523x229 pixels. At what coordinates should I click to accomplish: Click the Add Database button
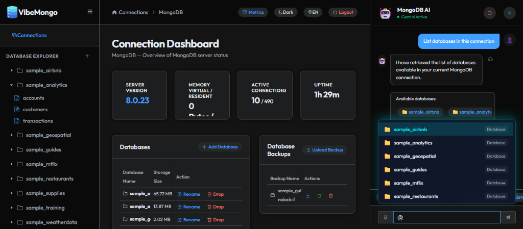(x=220, y=147)
